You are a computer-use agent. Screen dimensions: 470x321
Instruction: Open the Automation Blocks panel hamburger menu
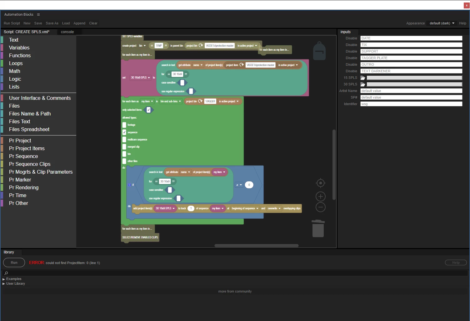pos(38,14)
